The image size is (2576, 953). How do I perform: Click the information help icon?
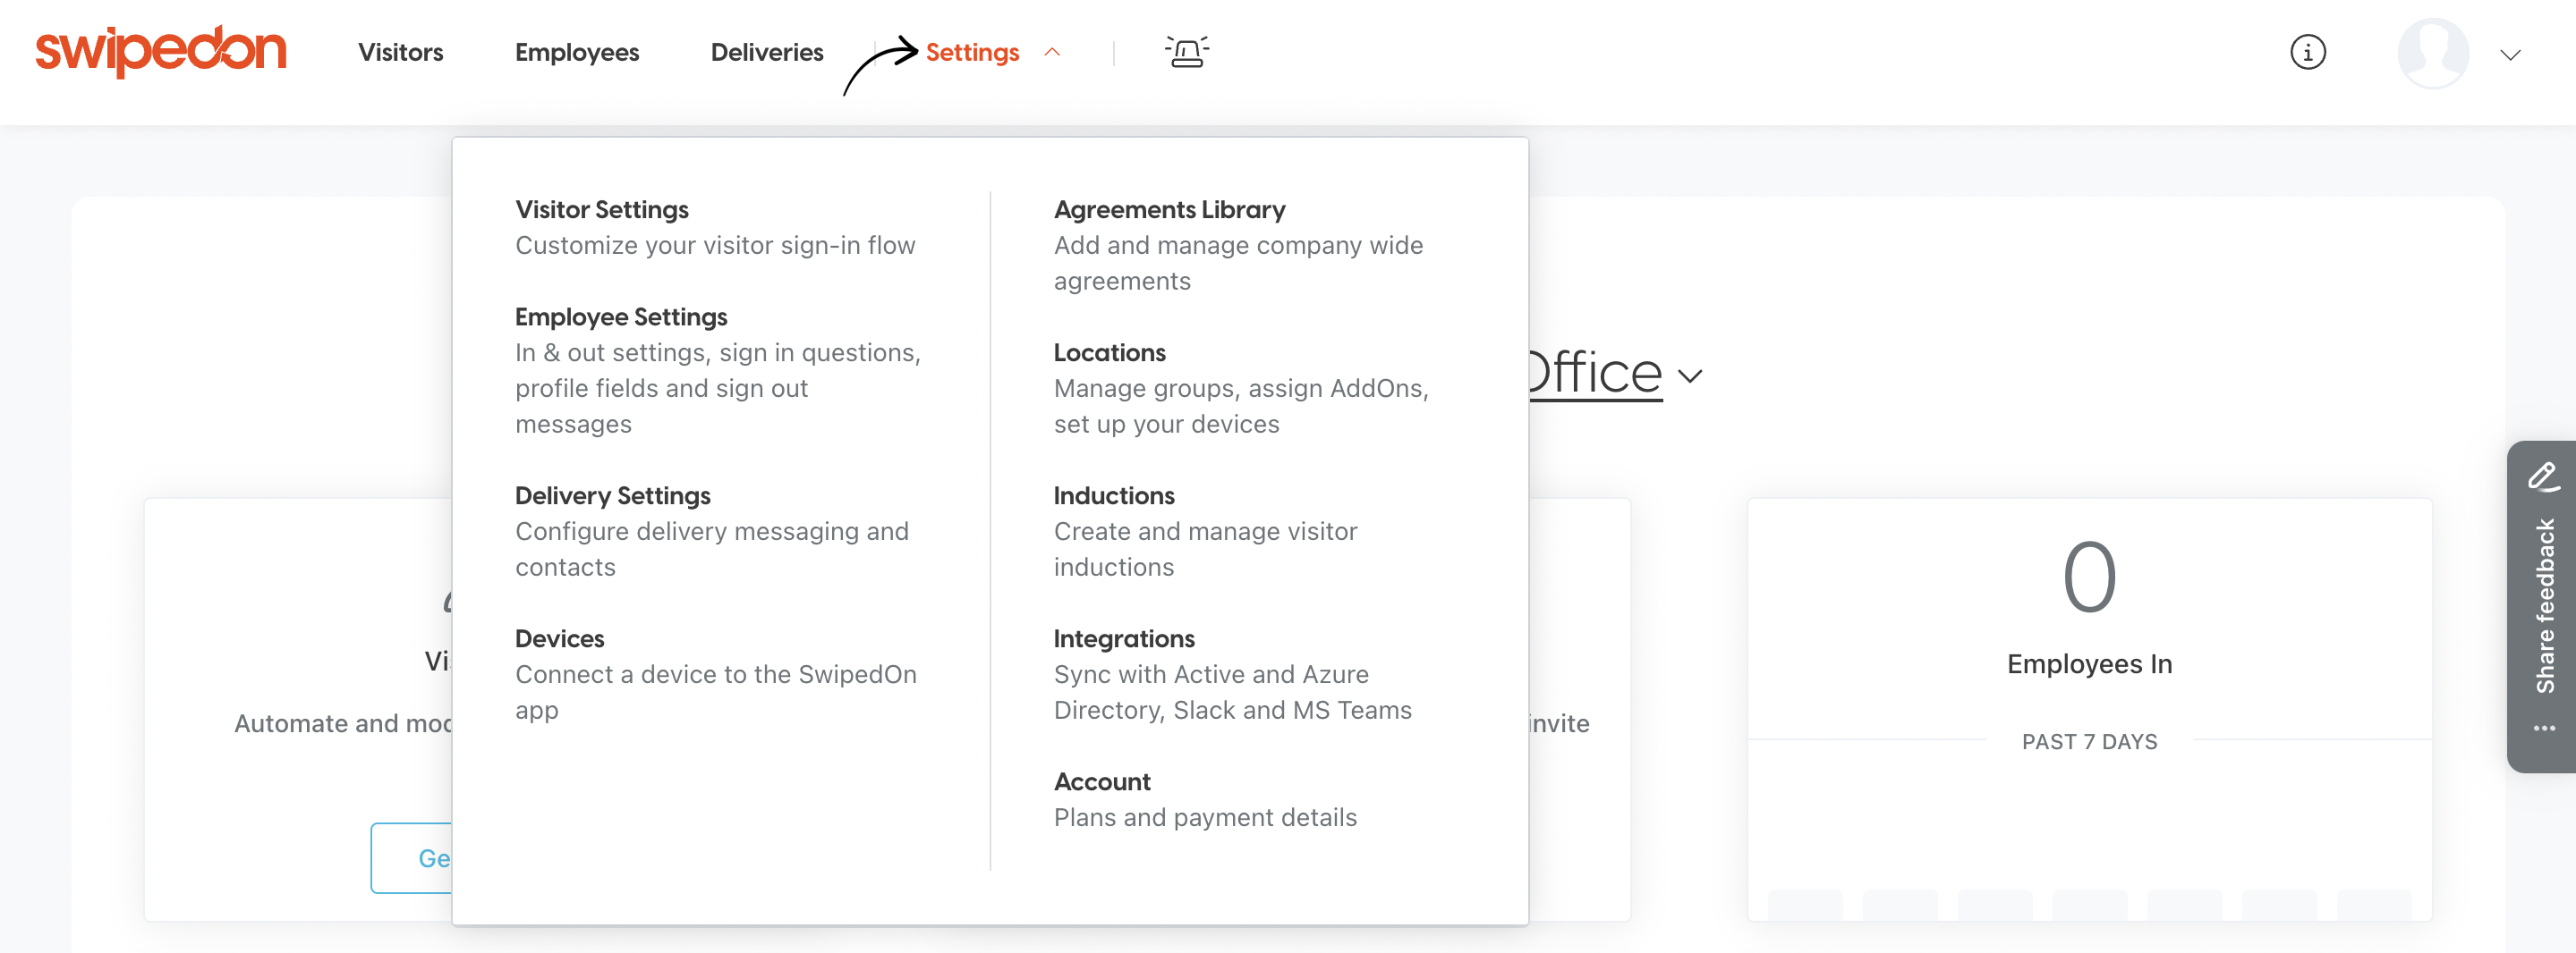coord(2307,52)
